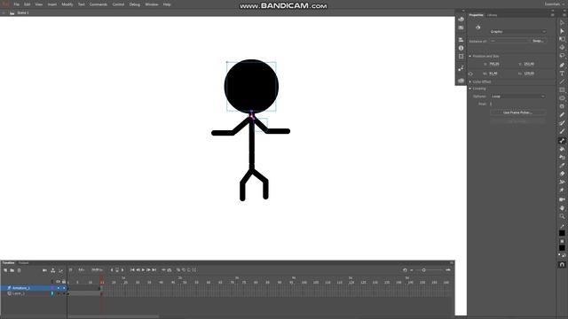Select the Pen tool

[562, 65]
